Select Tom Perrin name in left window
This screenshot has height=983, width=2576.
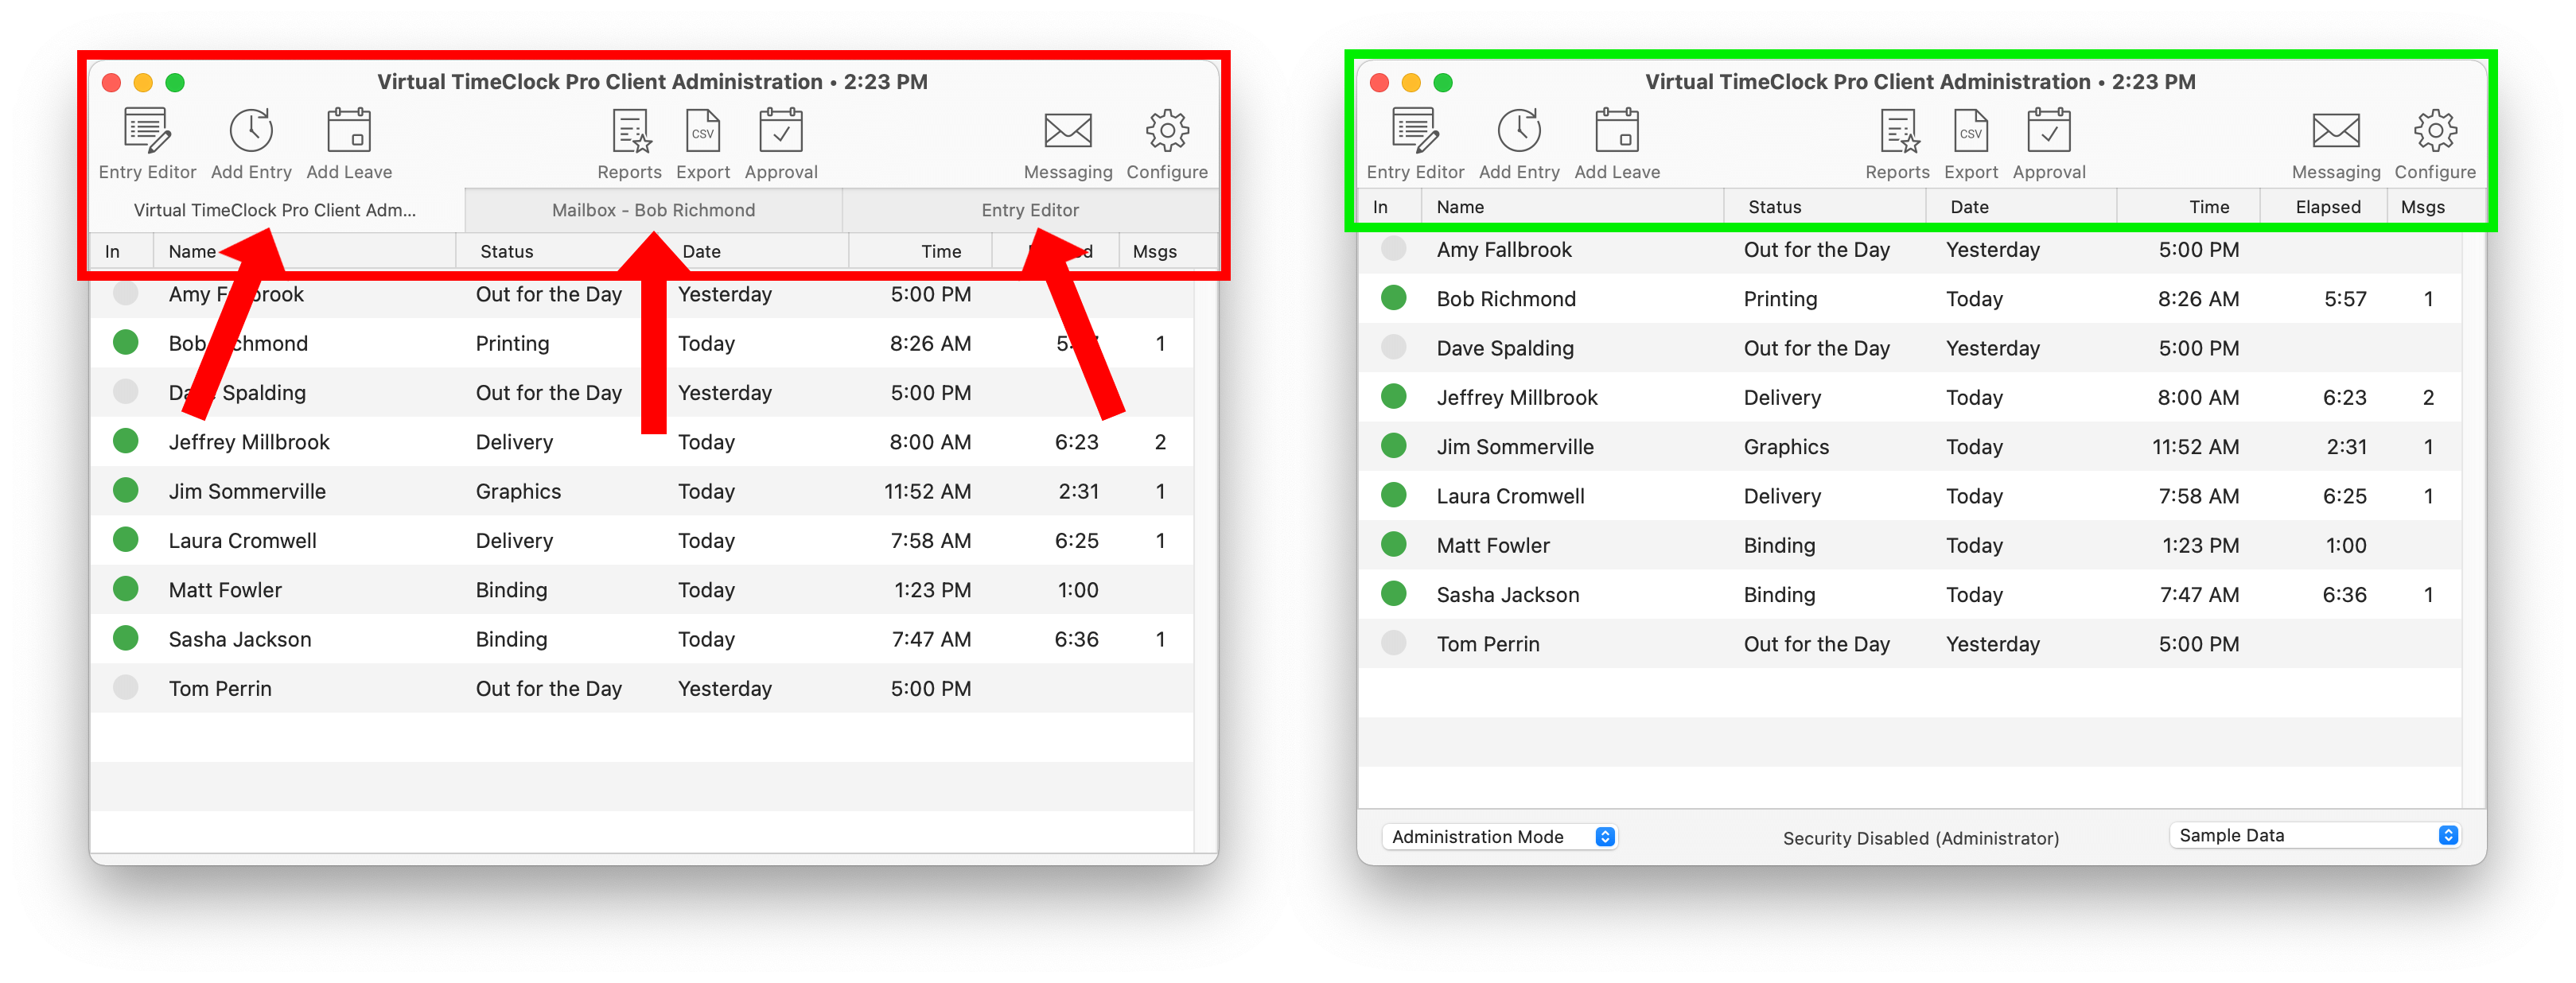[220, 688]
